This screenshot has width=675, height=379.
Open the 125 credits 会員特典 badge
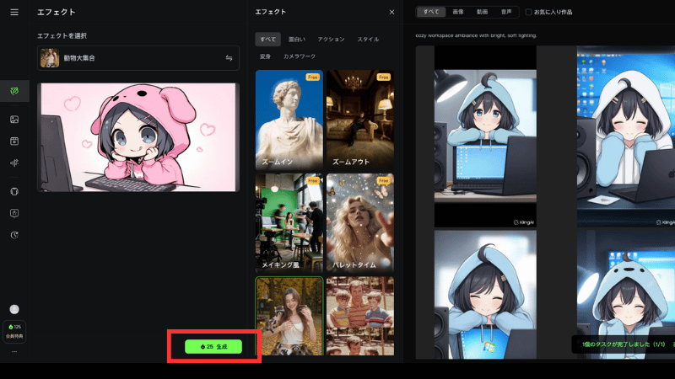(14, 332)
